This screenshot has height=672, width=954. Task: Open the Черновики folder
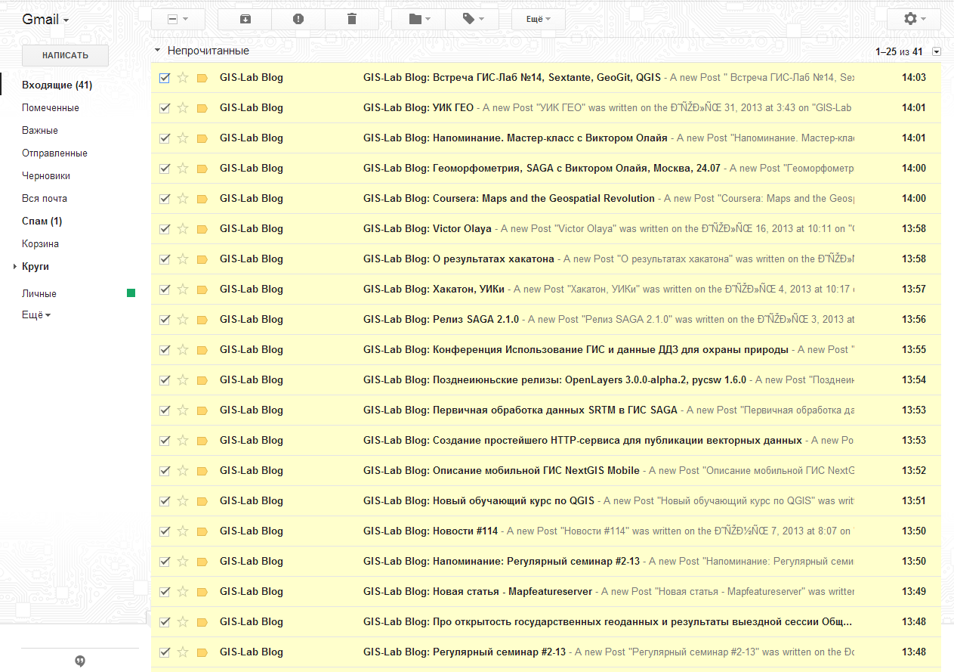46,176
